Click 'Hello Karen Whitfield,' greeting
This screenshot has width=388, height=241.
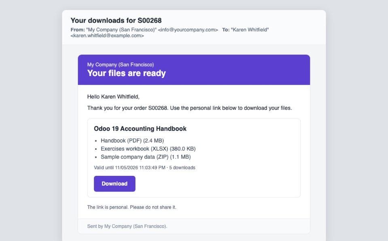coord(113,96)
